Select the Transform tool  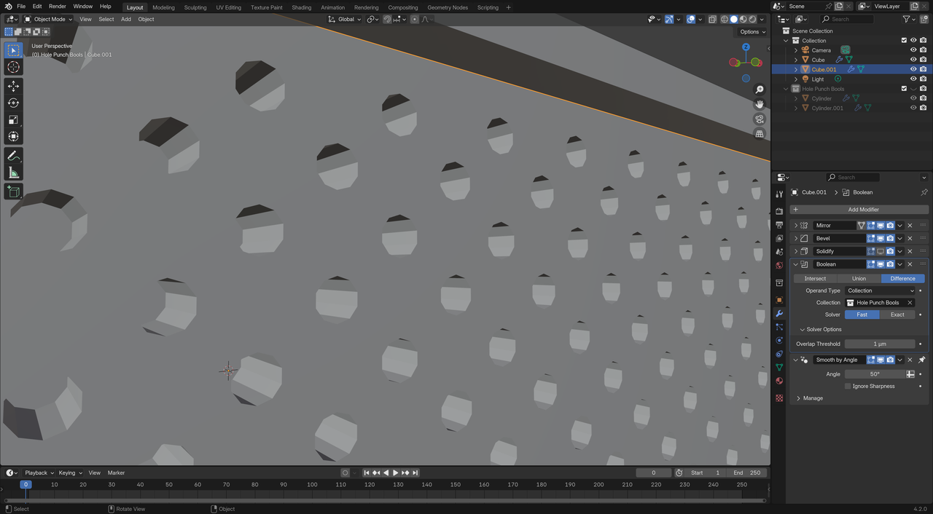pyautogui.click(x=13, y=136)
